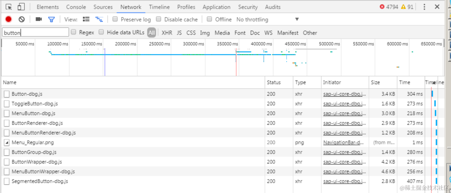Sort by the Initiator column header
The image size is (451, 193).
tap(345, 82)
